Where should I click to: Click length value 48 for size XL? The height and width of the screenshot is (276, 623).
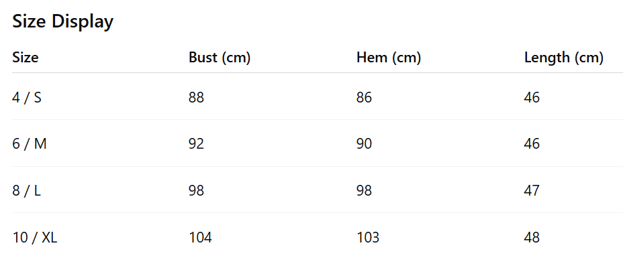coord(532,237)
